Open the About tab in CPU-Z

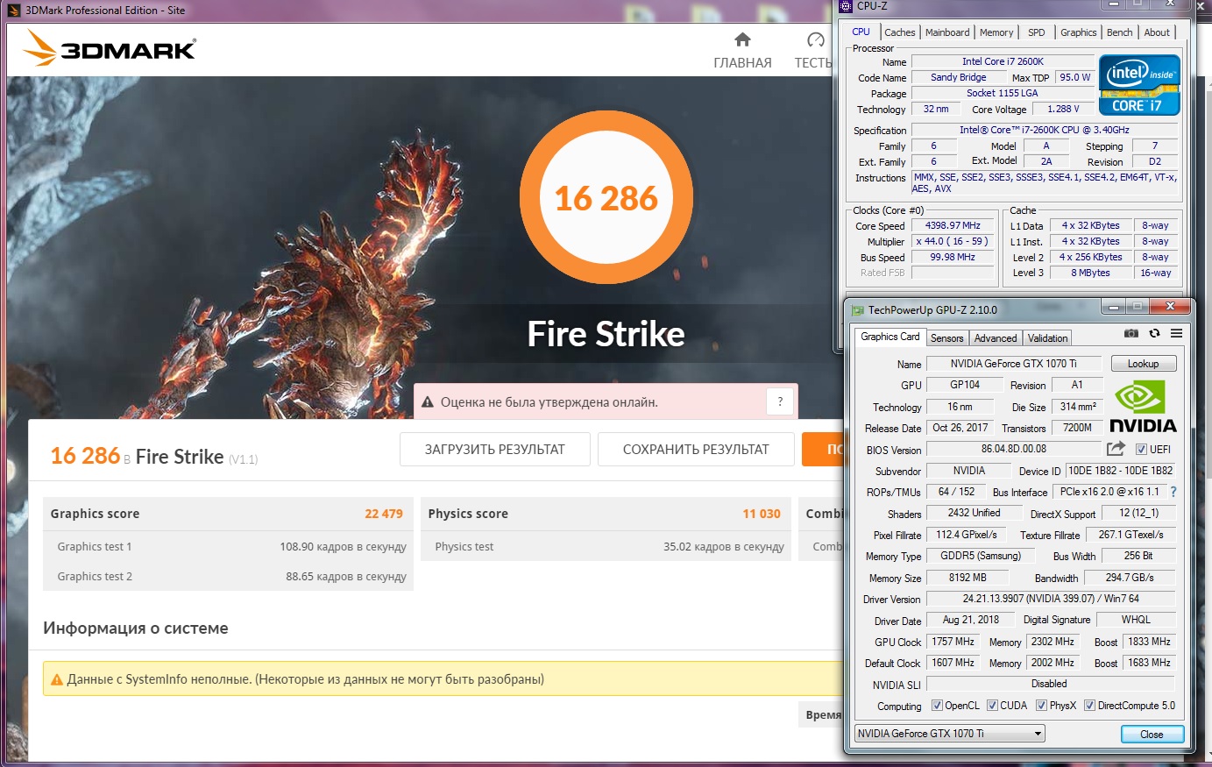coord(1157,32)
